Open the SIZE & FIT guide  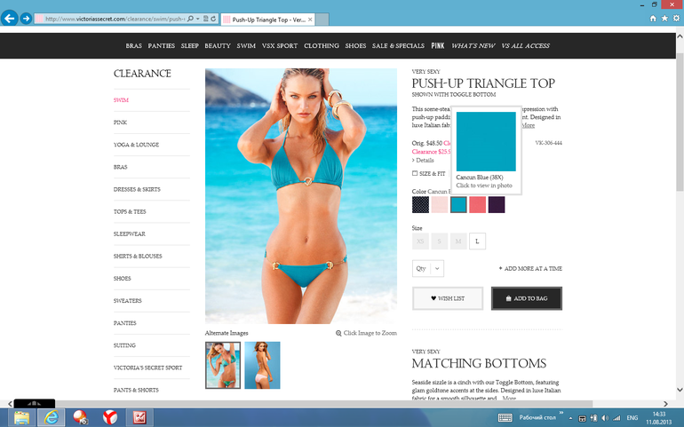coord(429,174)
